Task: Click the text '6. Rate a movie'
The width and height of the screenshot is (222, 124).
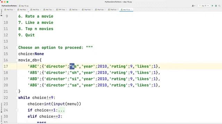Action: coord(36,16)
